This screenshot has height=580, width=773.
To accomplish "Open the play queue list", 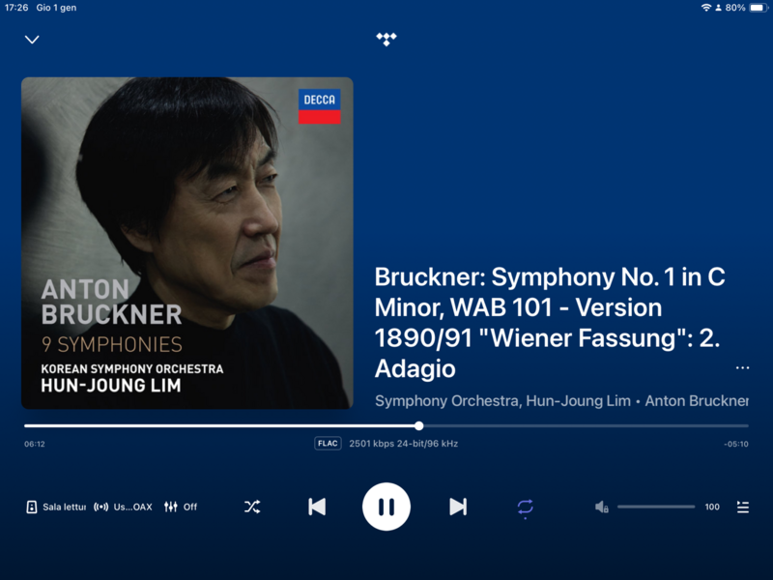I will [743, 507].
